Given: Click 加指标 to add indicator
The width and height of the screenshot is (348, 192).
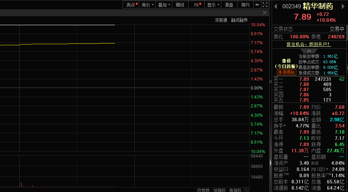Looking at the screenshot, I should tap(220, 190).
